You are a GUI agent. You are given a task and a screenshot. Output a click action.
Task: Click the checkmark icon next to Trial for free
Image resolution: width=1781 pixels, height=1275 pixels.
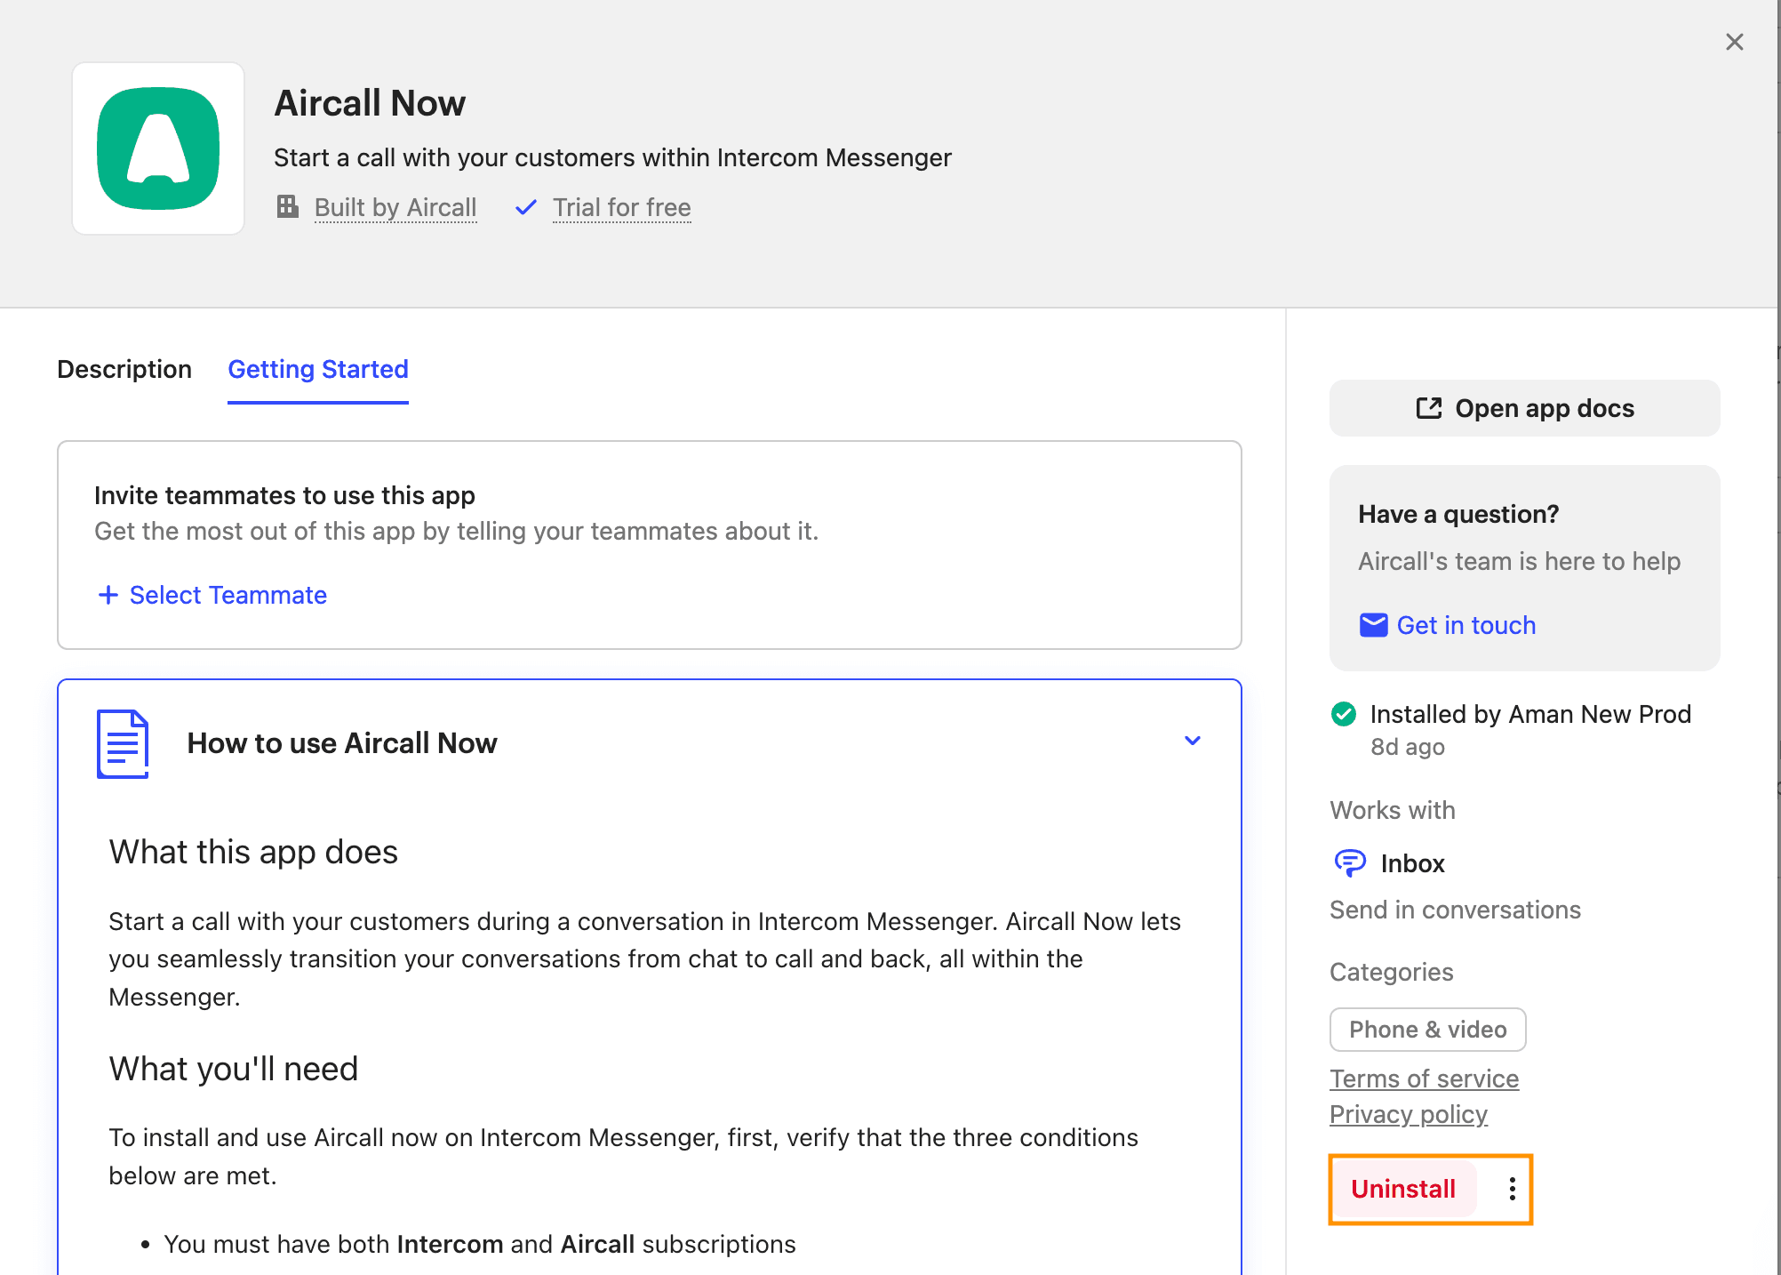[526, 207]
